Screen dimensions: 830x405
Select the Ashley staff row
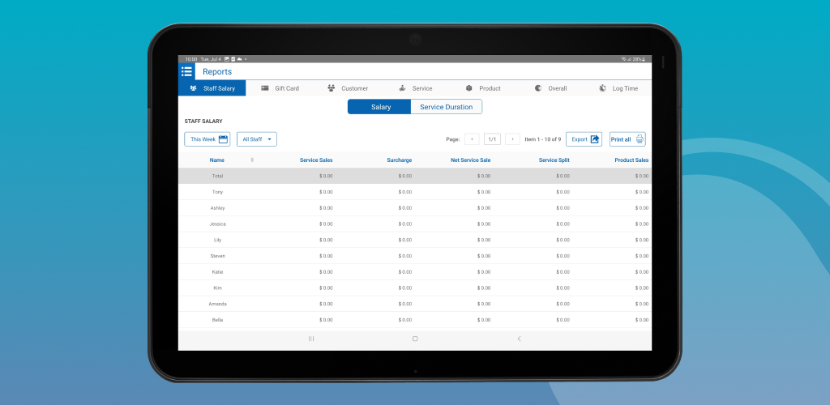click(x=415, y=208)
